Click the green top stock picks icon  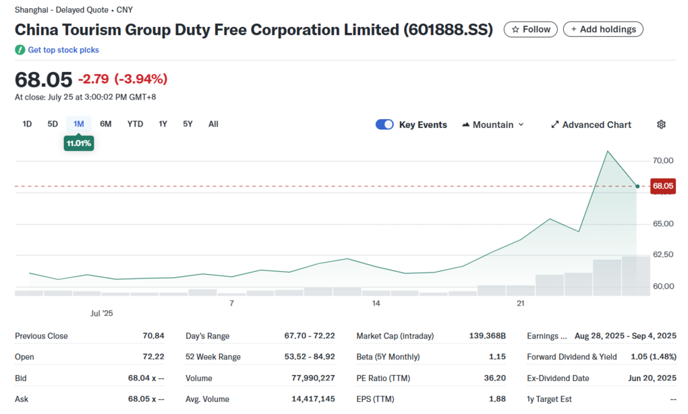point(20,50)
